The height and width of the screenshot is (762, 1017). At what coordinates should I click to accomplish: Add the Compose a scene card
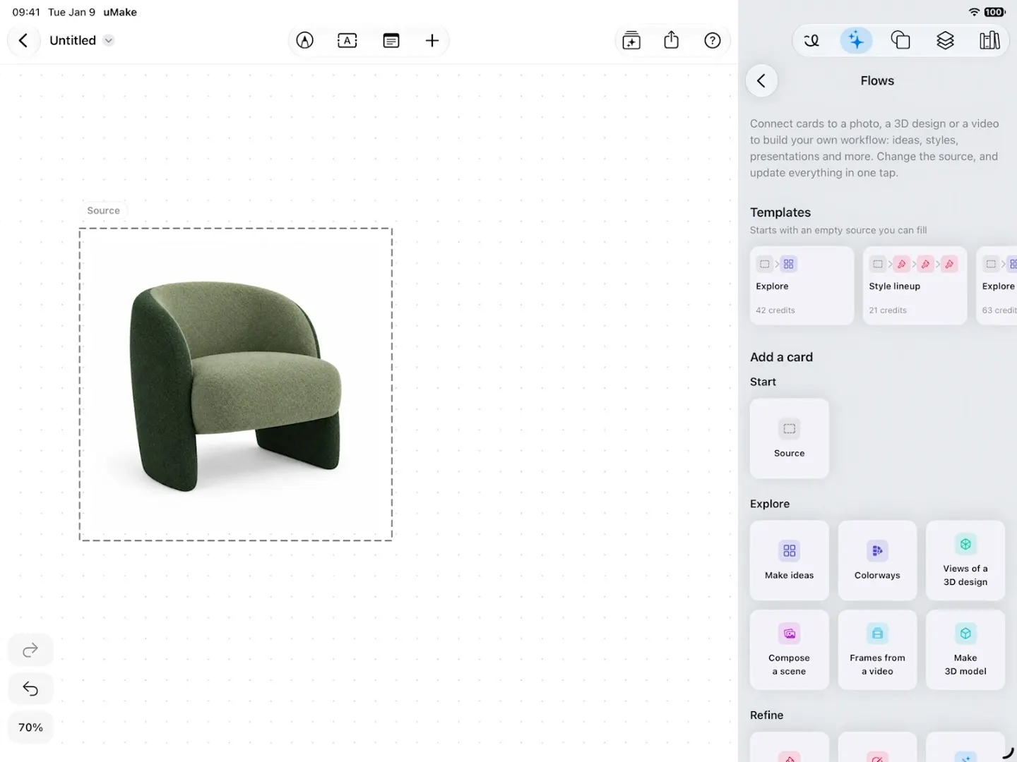click(x=790, y=650)
